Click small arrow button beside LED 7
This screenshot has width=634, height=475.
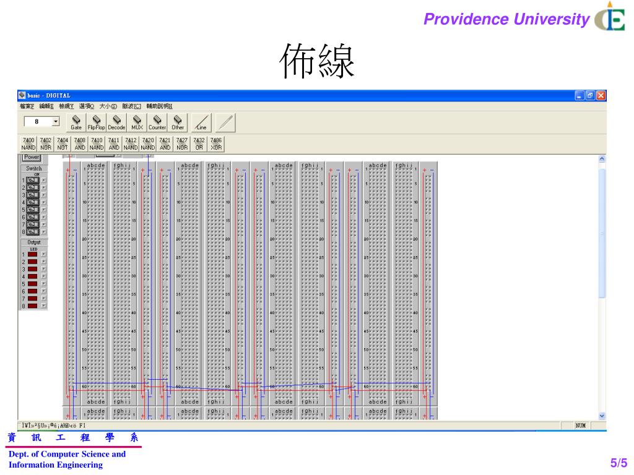pyautogui.click(x=44, y=299)
